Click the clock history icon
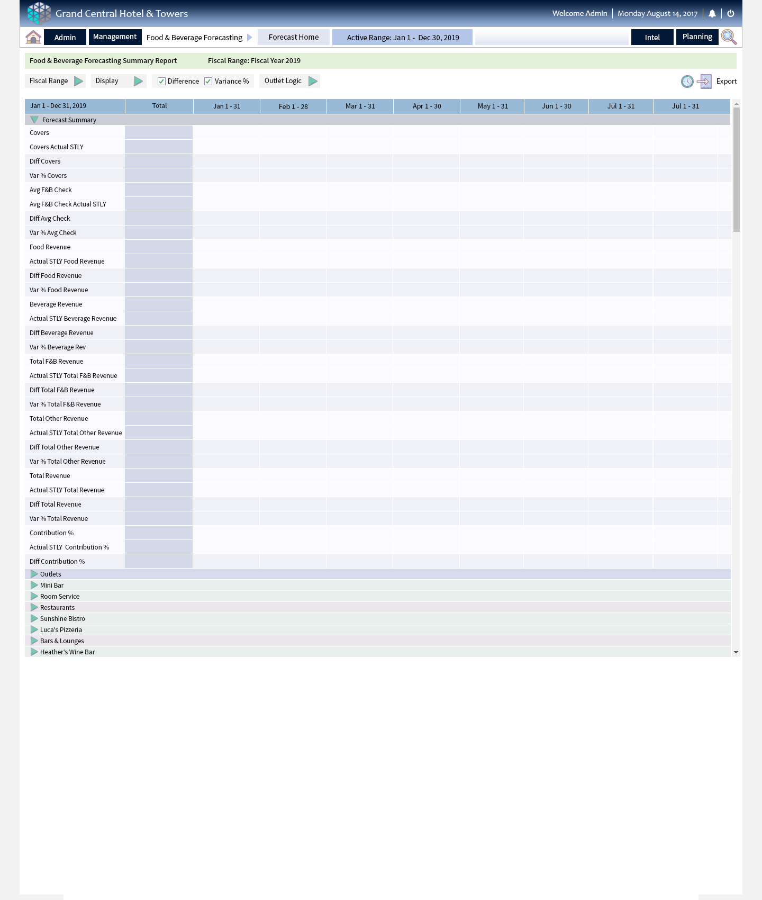The width and height of the screenshot is (762, 900). click(687, 81)
